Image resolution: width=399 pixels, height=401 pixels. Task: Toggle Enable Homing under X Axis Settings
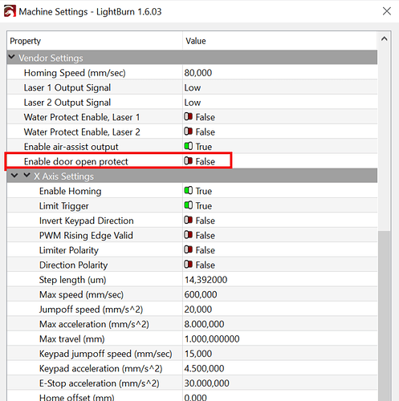[x=188, y=191]
